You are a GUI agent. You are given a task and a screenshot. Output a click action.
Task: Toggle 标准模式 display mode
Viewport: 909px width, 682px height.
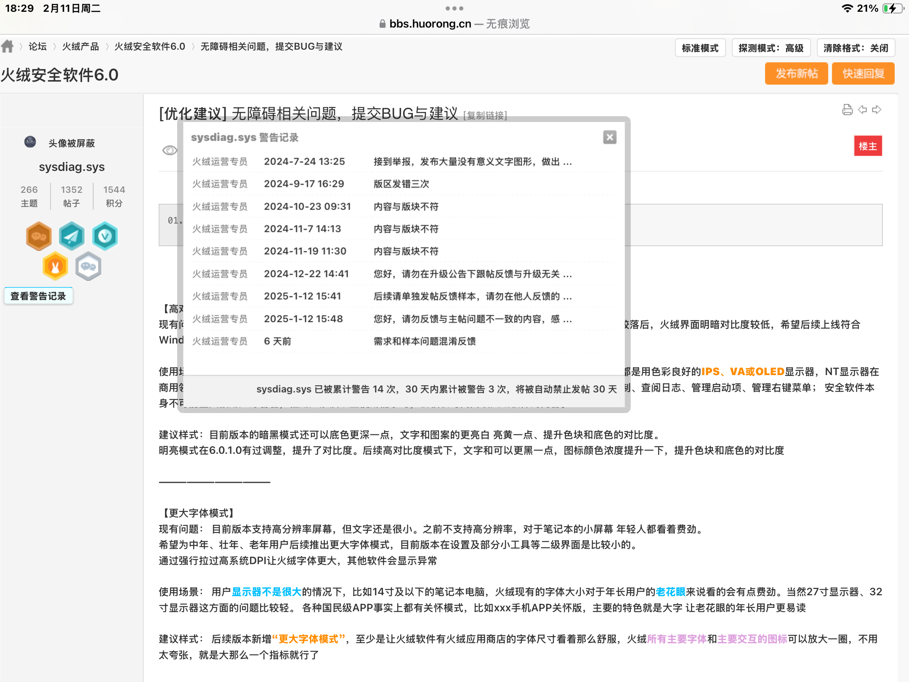700,48
